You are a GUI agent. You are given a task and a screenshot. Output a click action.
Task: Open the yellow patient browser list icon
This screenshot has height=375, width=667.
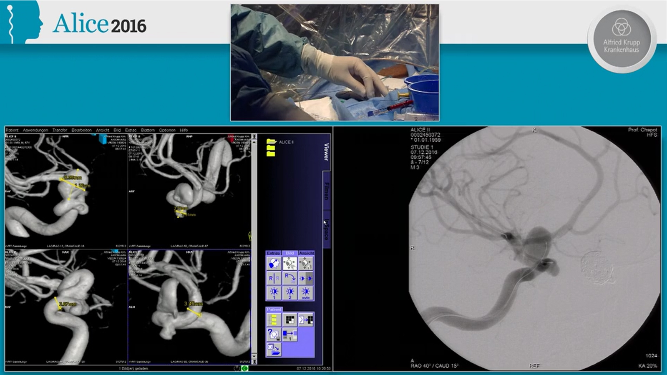click(x=274, y=320)
